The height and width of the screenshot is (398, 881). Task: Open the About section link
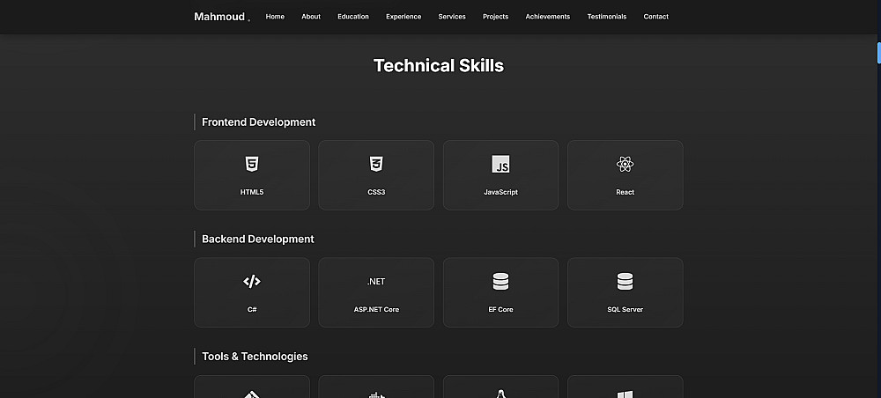click(x=311, y=17)
